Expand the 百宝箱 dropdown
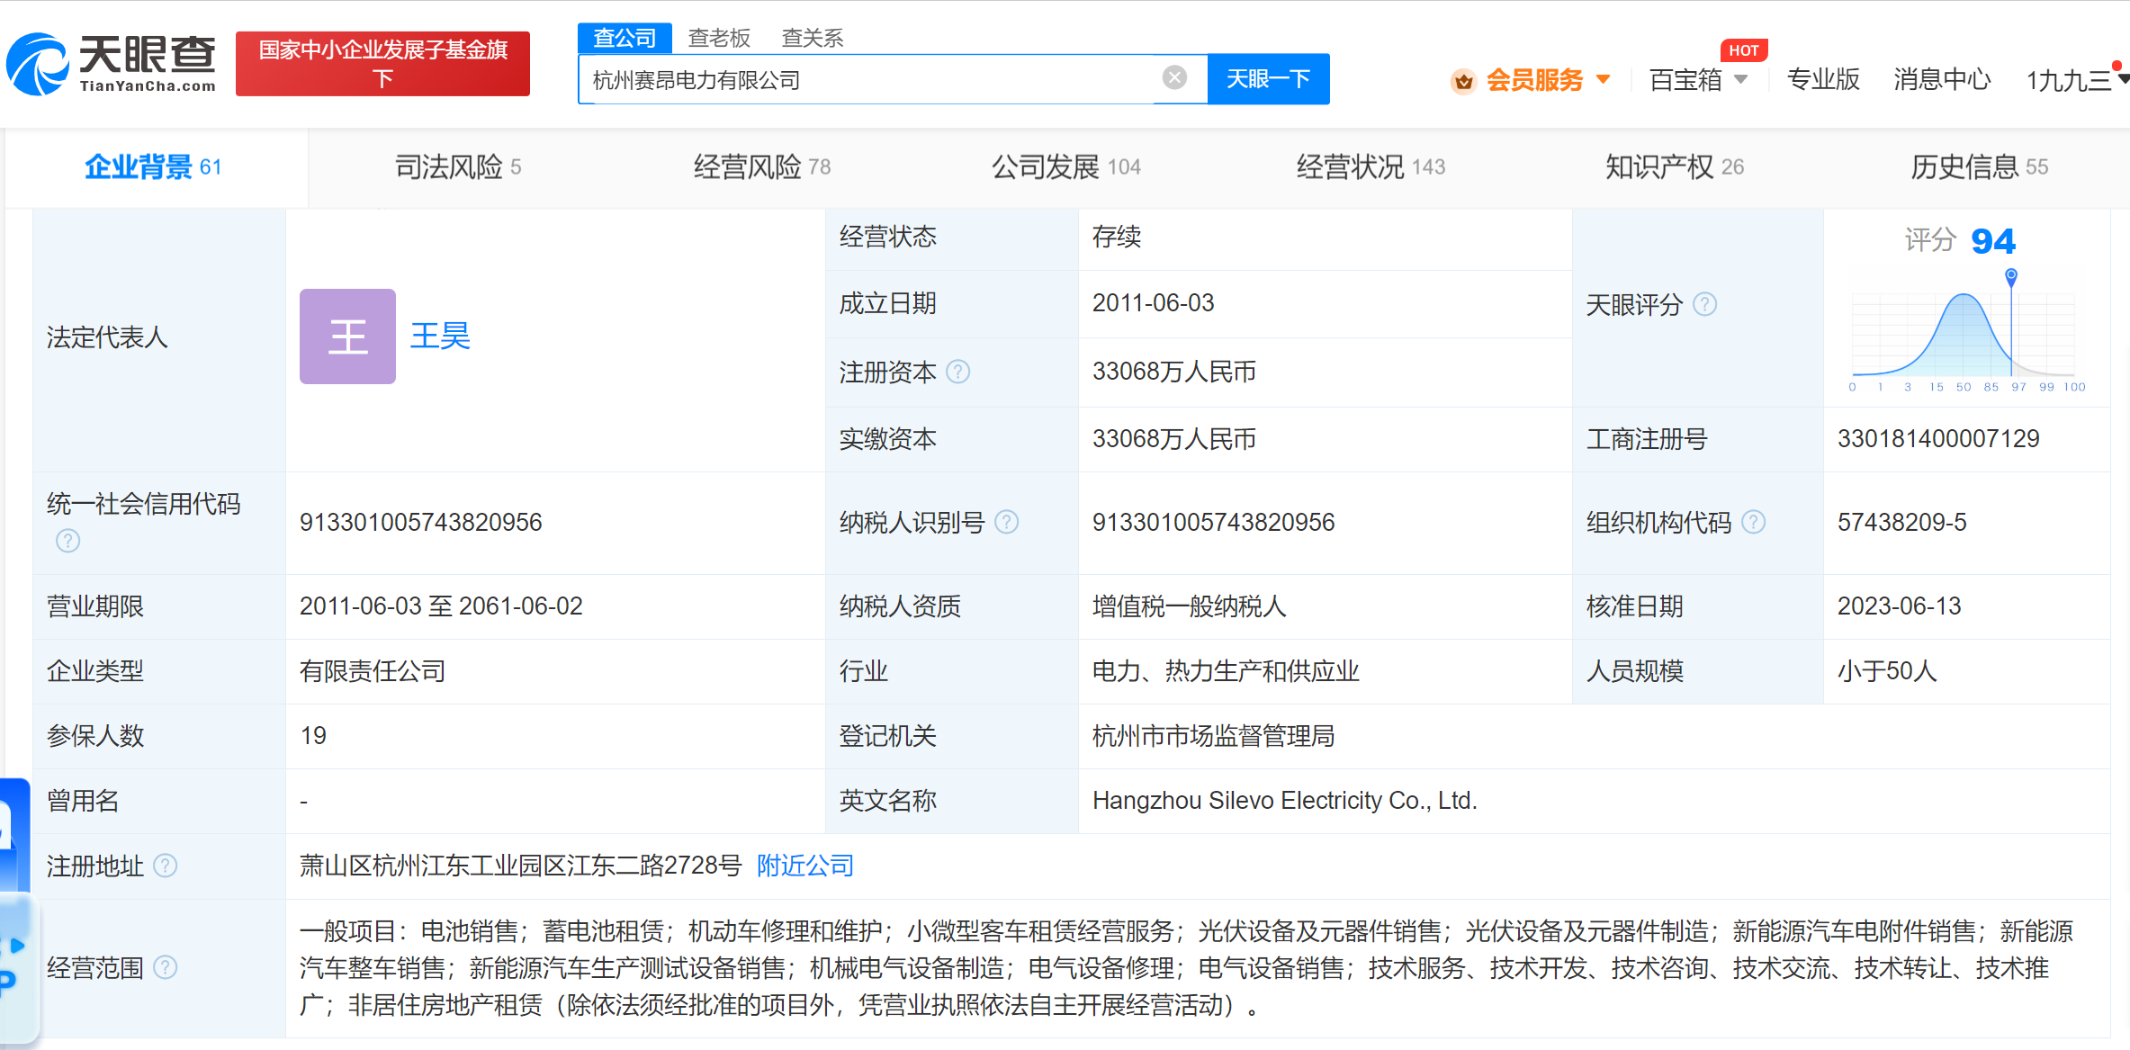The width and height of the screenshot is (2130, 1050). 1740,79
